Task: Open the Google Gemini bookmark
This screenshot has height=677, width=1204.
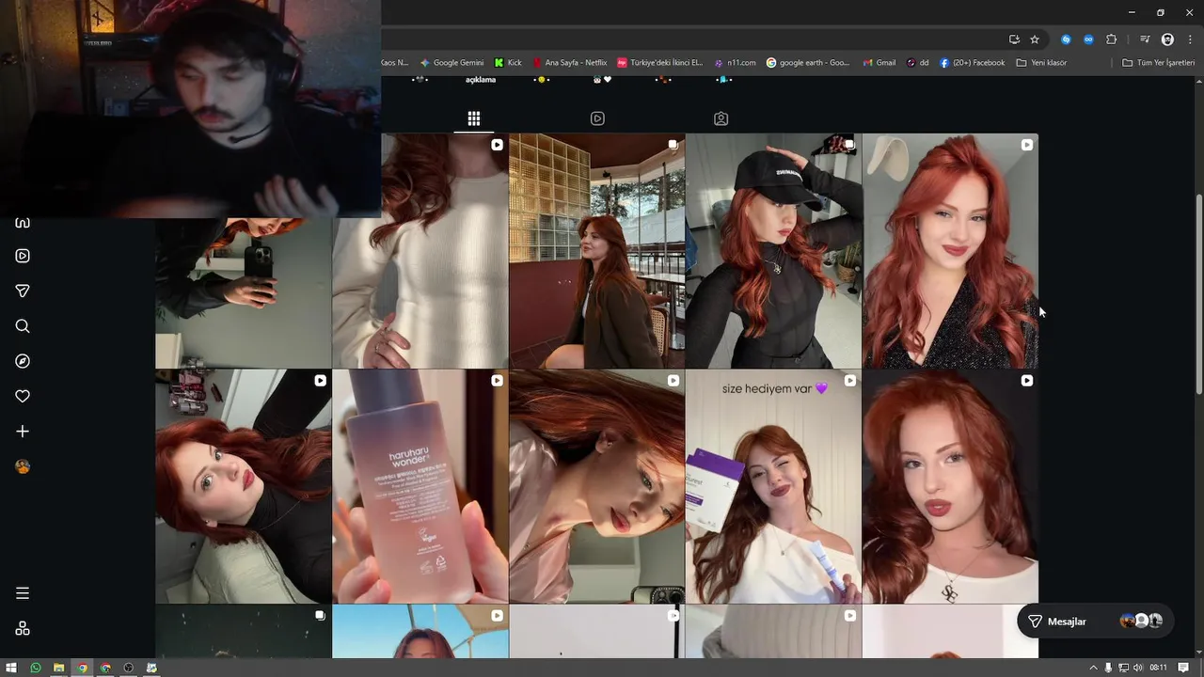Action: pos(451,63)
